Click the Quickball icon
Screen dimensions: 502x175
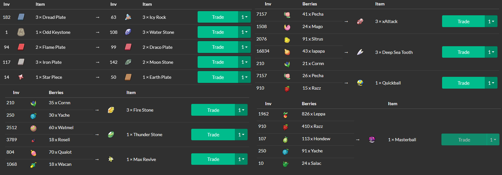click(360, 83)
